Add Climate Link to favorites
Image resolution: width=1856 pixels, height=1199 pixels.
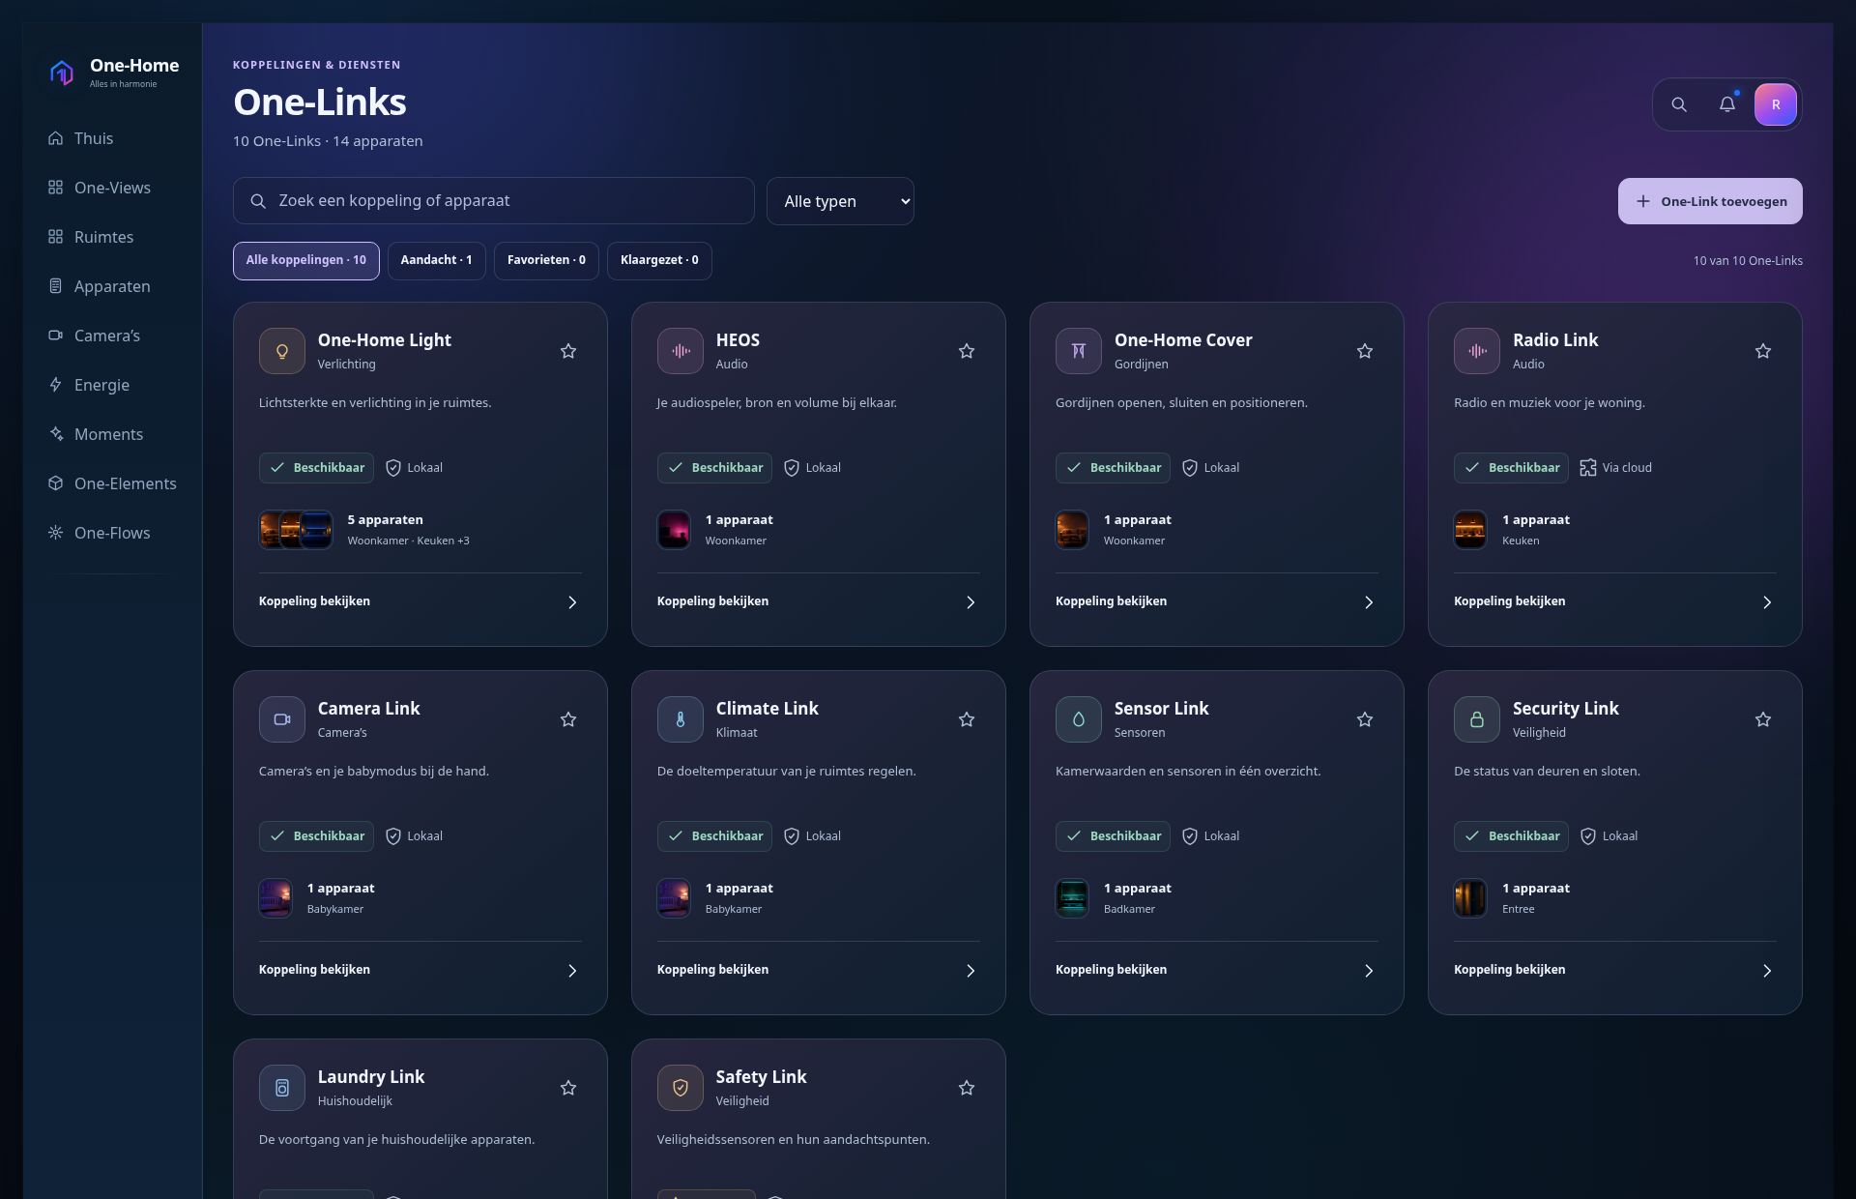pos(967,719)
